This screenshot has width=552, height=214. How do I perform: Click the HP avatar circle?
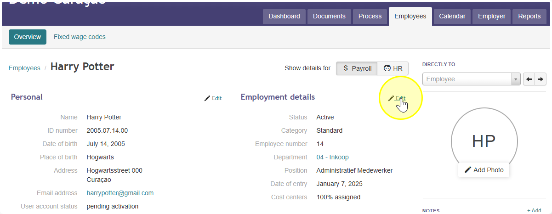click(x=484, y=141)
